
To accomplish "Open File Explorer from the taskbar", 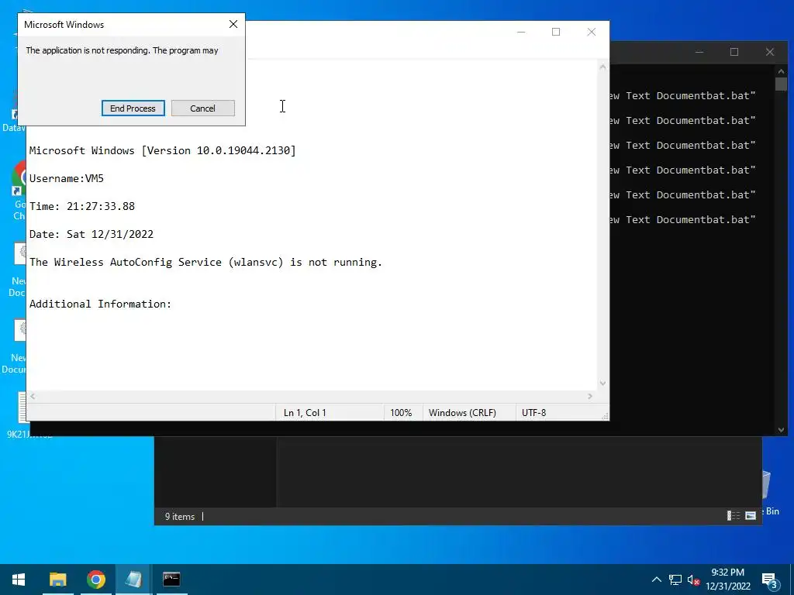I will pos(57,580).
